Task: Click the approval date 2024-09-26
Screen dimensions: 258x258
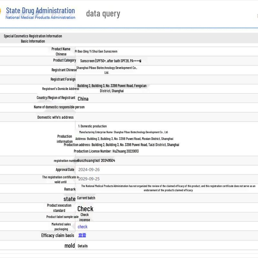Action: pyautogui.click(x=89, y=170)
